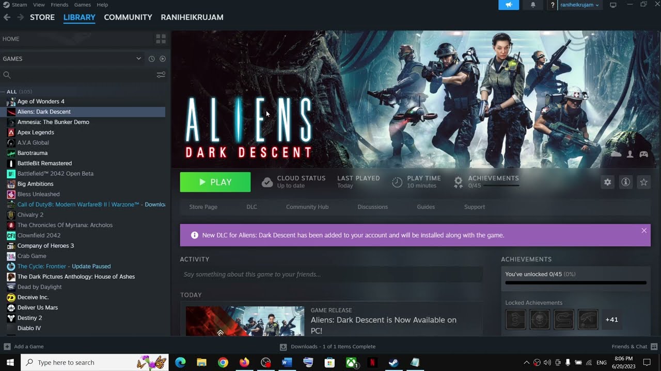
Task: Add Aliens: Dark Descent to favorites star
Action: tap(643, 182)
